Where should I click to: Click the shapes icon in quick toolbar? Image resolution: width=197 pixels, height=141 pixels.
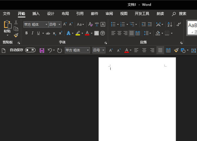tap(183, 51)
